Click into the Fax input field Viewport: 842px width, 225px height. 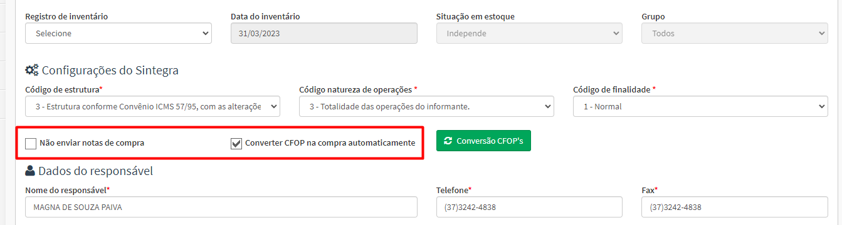tap(735, 207)
